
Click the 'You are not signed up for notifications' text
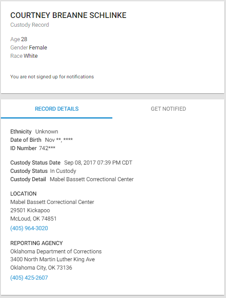pos(52,77)
